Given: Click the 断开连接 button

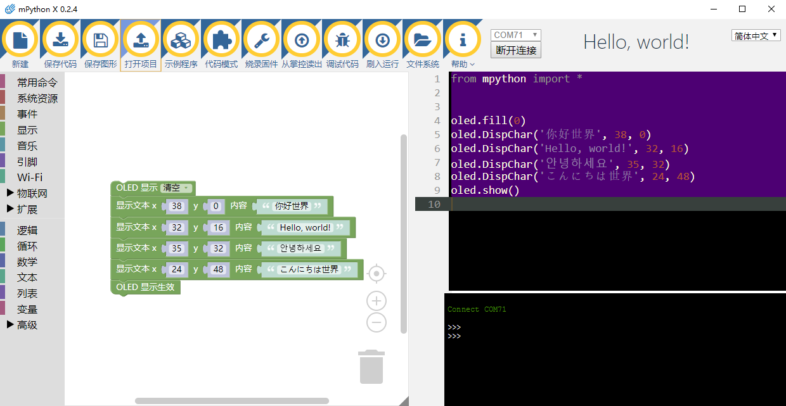Looking at the screenshot, I should point(516,50).
